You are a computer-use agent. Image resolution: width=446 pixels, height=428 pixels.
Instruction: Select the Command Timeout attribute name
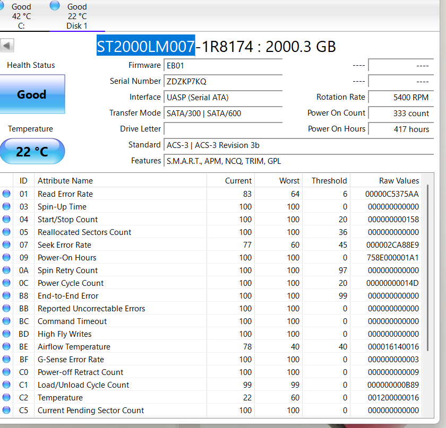tap(72, 321)
